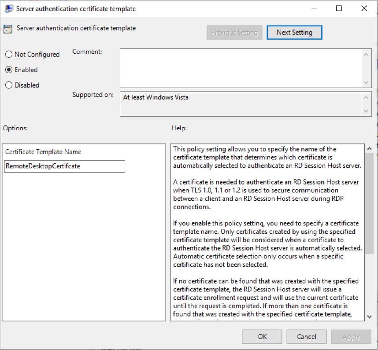
Task: Click the policy setting icon beside heading
Action: 8,29
